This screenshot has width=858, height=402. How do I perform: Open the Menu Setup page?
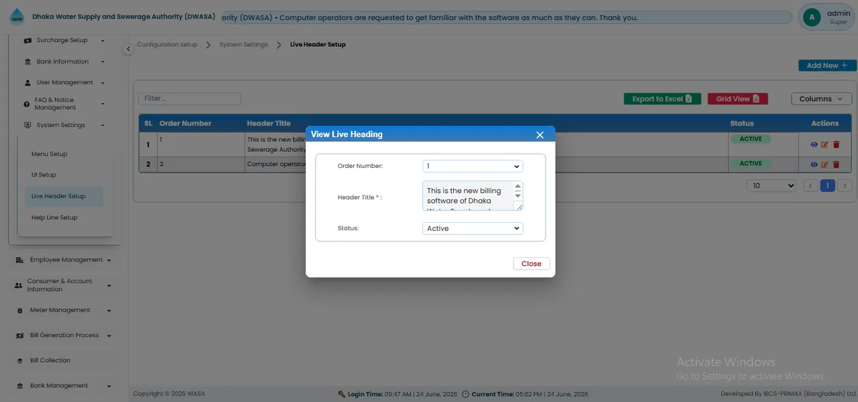click(x=50, y=154)
